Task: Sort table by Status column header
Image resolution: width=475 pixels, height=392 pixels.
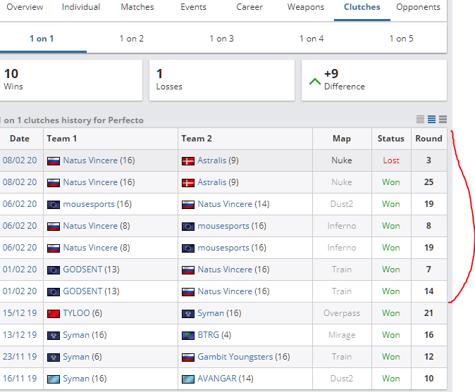Action: tap(390, 139)
